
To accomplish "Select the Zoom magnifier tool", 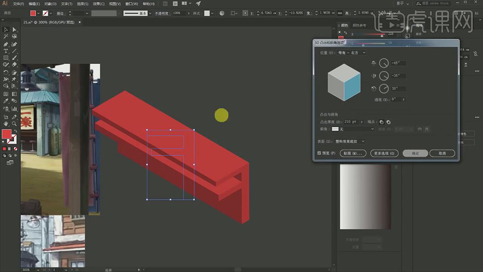I will (14, 124).
